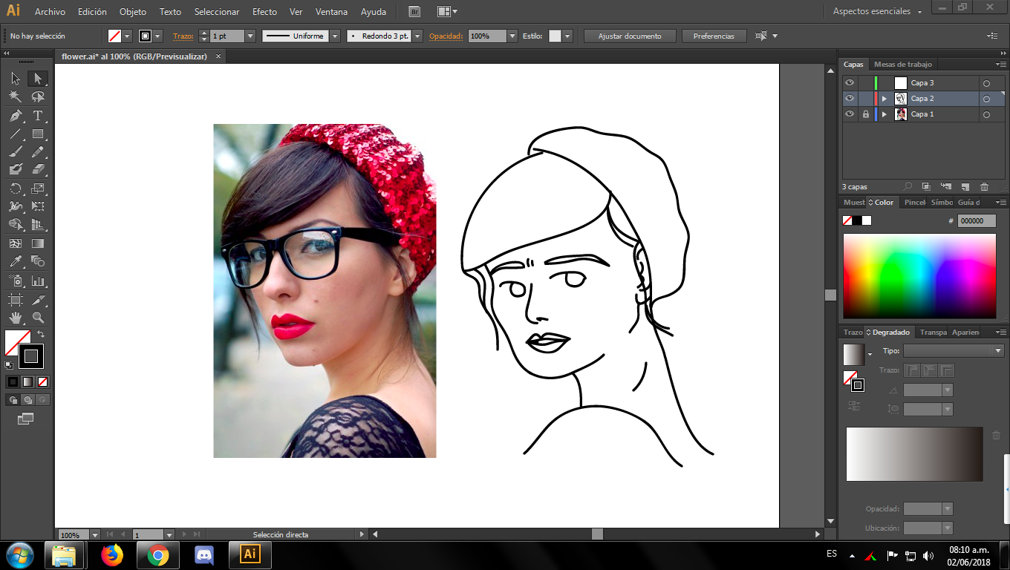Viewport: 1010px width, 570px height.
Task: Choose the Hand tool
Action: [x=16, y=318]
